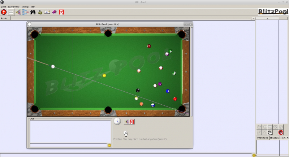Open the Settings menu
The image size is (289, 157).
25,6
